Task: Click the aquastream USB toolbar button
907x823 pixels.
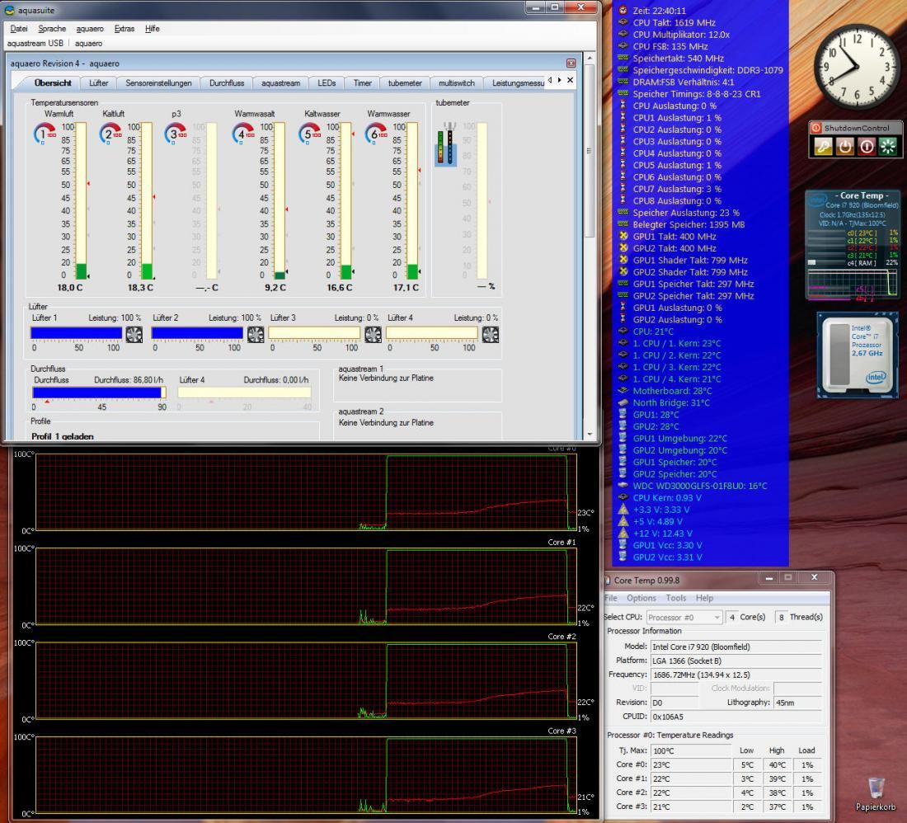Action: (x=35, y=44)
